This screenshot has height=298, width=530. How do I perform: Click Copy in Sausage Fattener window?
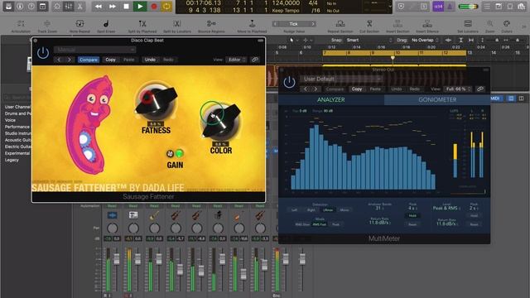coord(110,60)
